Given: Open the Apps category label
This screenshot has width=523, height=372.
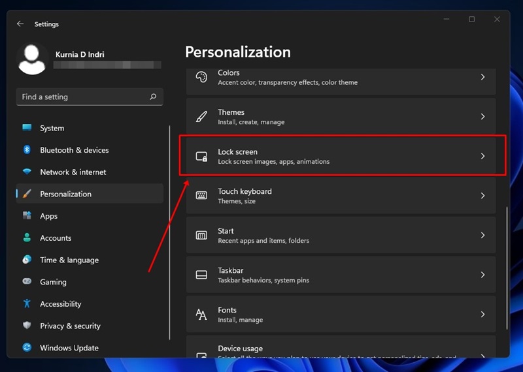Looking at the screenshot, I should [48, 216].
